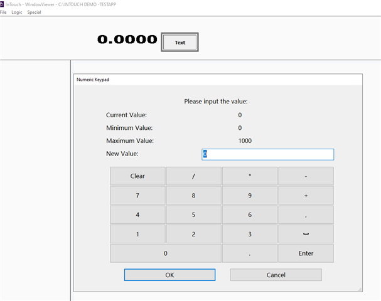Tap number 7 on keypad

[137, 196]
